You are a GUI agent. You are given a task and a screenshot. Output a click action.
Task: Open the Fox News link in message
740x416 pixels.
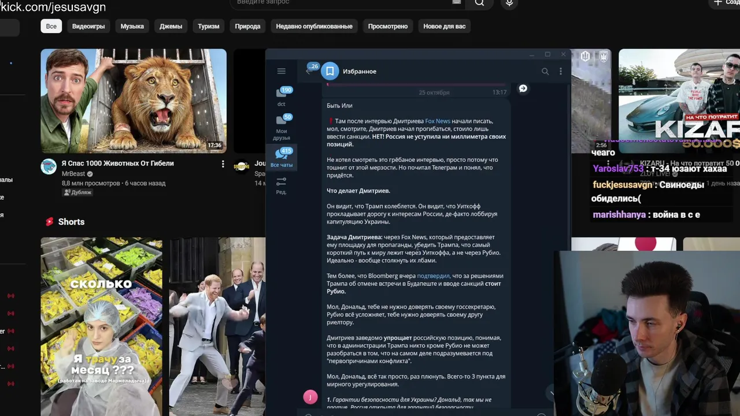[x=438, y=121]
